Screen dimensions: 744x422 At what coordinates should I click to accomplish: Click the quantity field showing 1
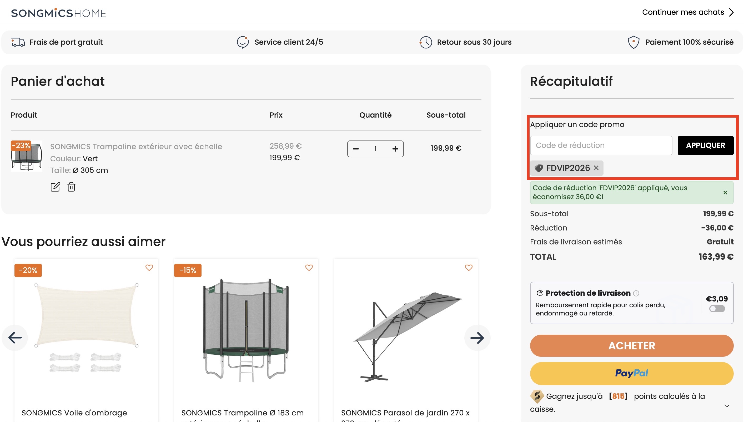coord(375,149)
